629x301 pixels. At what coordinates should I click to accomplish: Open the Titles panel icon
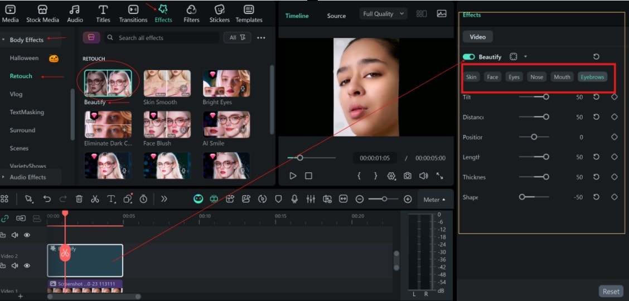point(103,9)
